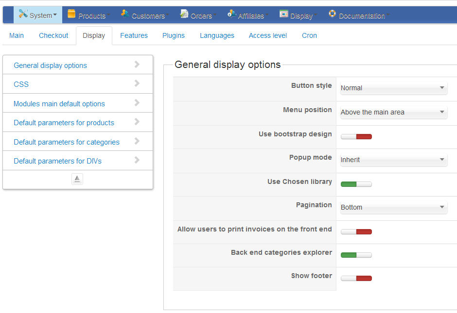Open the Pagination dropdown
Viewport: 457px width, 313px height.
393,207
